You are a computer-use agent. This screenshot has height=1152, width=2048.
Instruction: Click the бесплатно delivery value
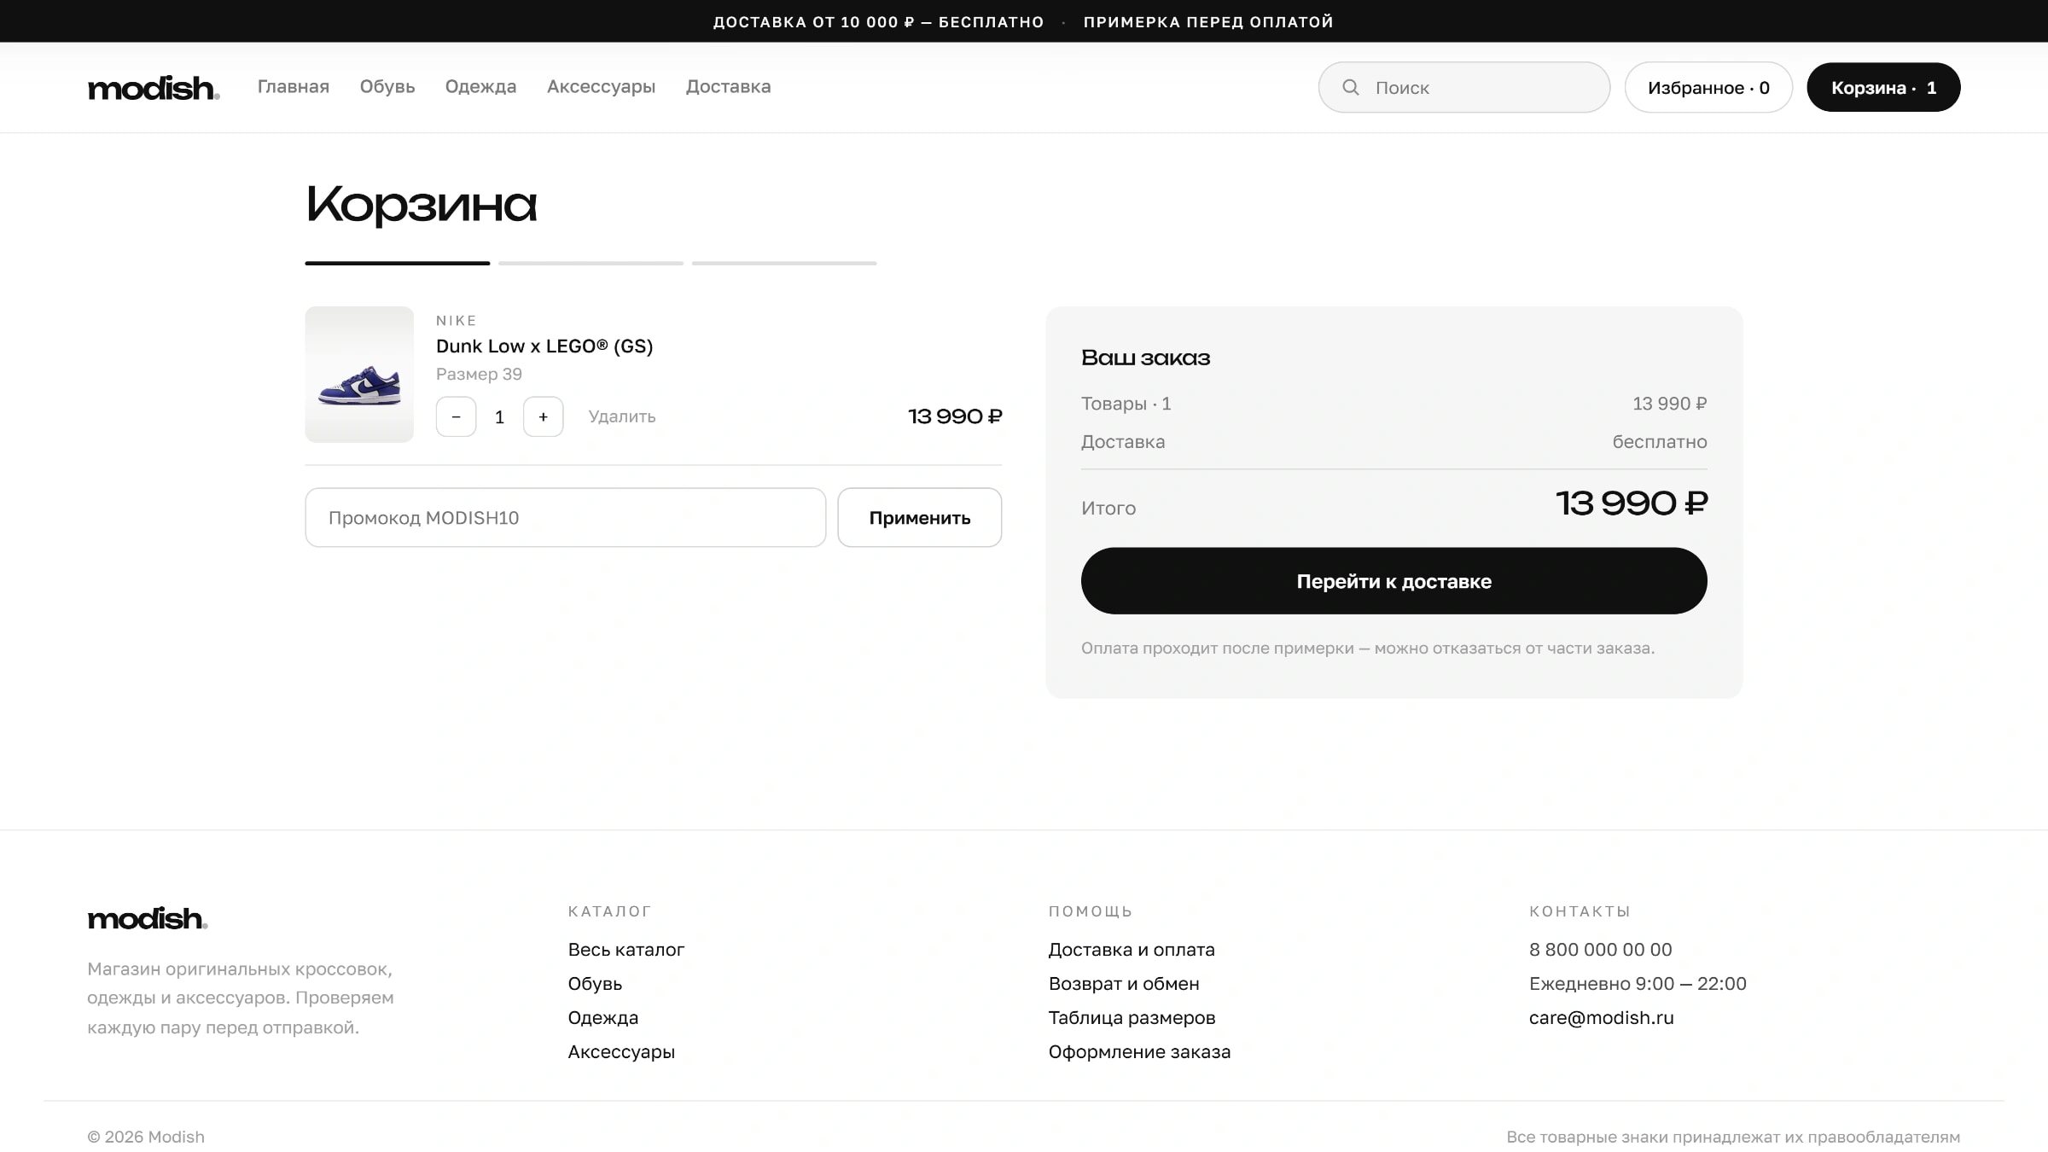click(1660, 442)
